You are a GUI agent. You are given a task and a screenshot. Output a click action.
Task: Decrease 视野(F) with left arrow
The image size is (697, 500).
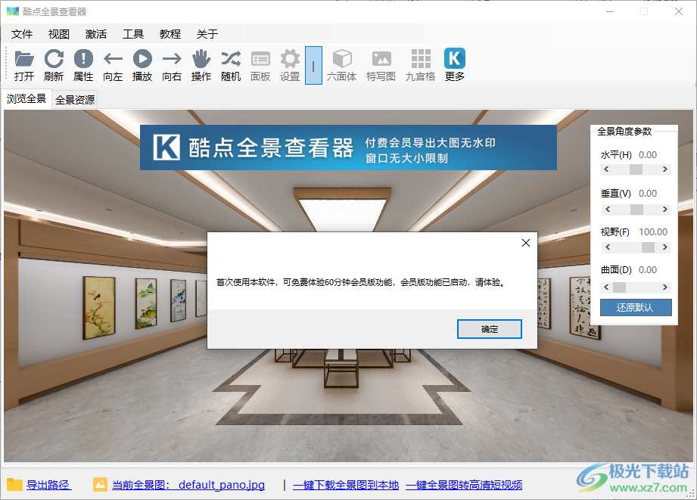pos(608,247)
